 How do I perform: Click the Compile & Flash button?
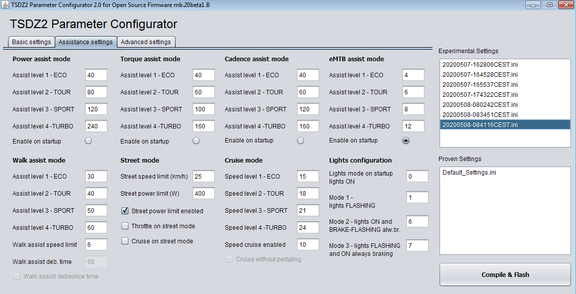[x=505, y=274]
